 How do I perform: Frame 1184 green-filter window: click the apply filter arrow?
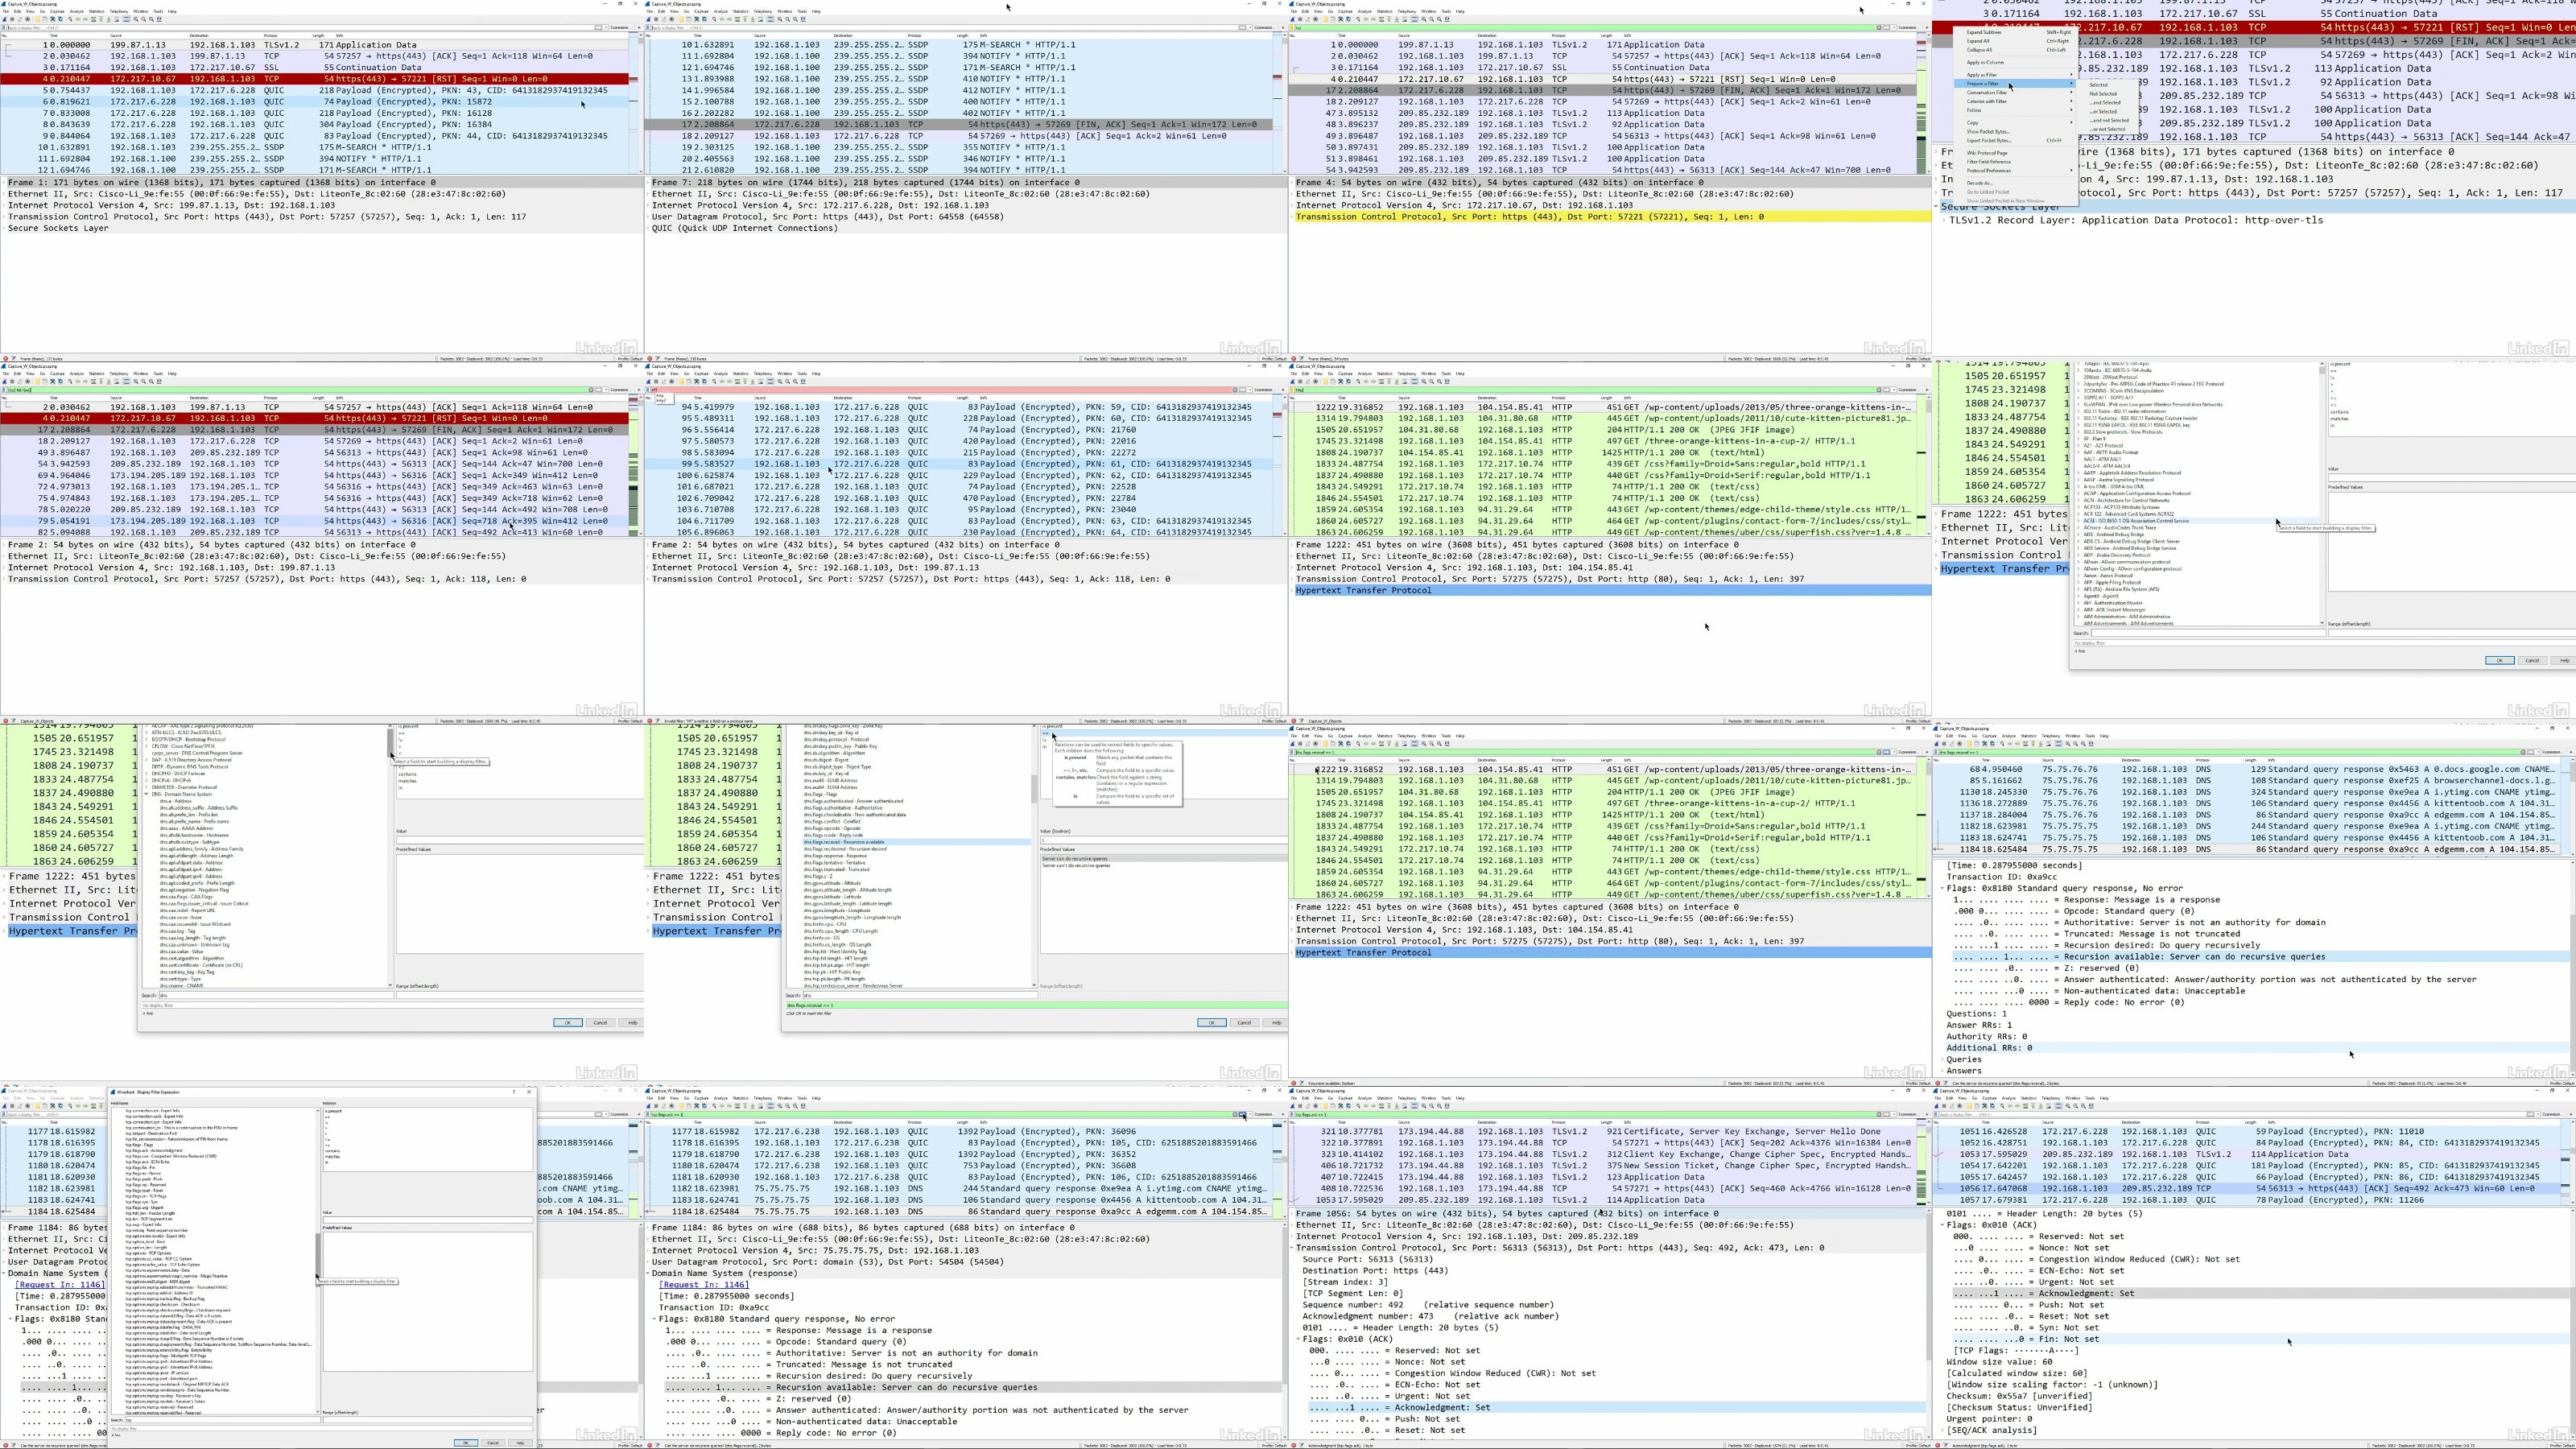coord(1243,1115)
